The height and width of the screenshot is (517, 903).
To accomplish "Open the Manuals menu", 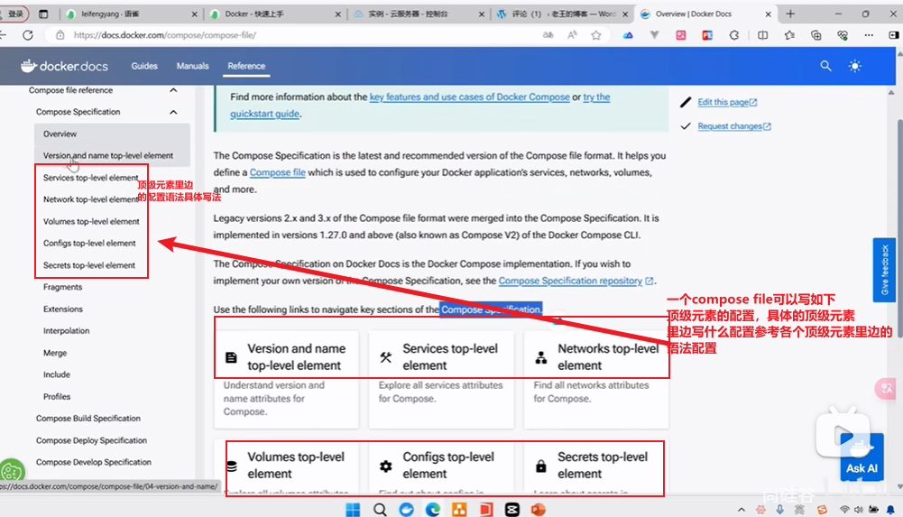I will click(192, 66).
